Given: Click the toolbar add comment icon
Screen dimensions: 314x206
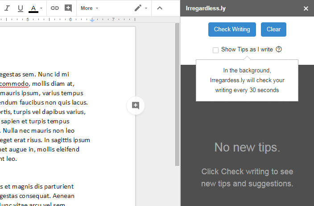Looking at the screenshot, I should coord(68,8).
